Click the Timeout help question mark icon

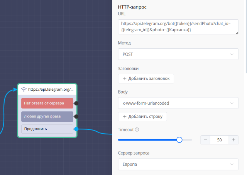click(x=137, y=130)
